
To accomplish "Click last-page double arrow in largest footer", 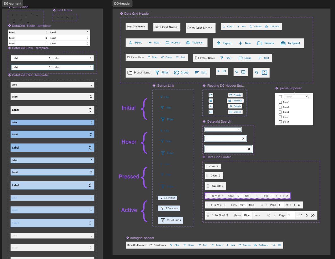I will coord(313,215).
